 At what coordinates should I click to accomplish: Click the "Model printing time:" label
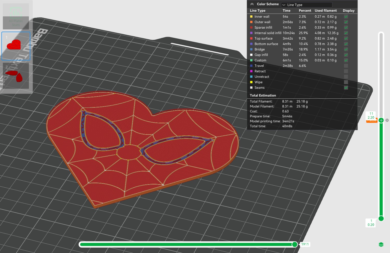(x=265, y=121)
